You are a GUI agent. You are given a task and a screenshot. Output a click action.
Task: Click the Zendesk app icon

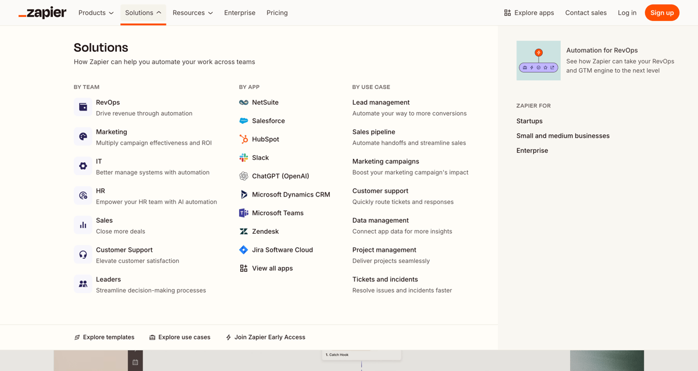pyautogui.click(x=244, y=231)
